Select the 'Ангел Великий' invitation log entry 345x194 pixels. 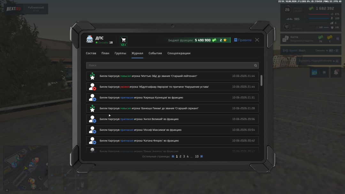click(x=172, y=119)
